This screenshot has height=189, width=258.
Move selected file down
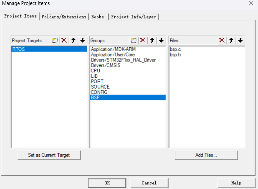pos(240,40)
